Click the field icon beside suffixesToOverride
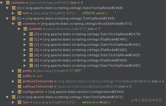Image resolution: width=166 pixels, height=106 pixels. pyautogui.click(x=20, y=86)
